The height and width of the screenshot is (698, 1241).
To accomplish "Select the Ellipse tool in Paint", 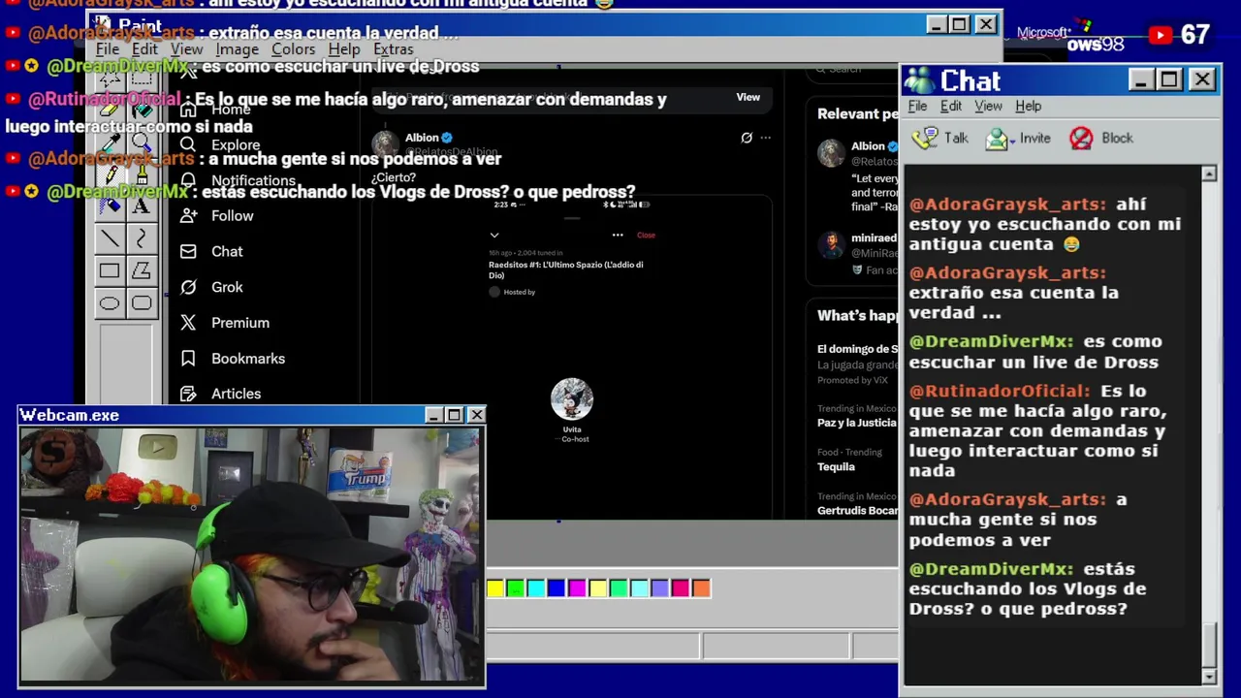I will pyautogui.click(x=110, y=303).
